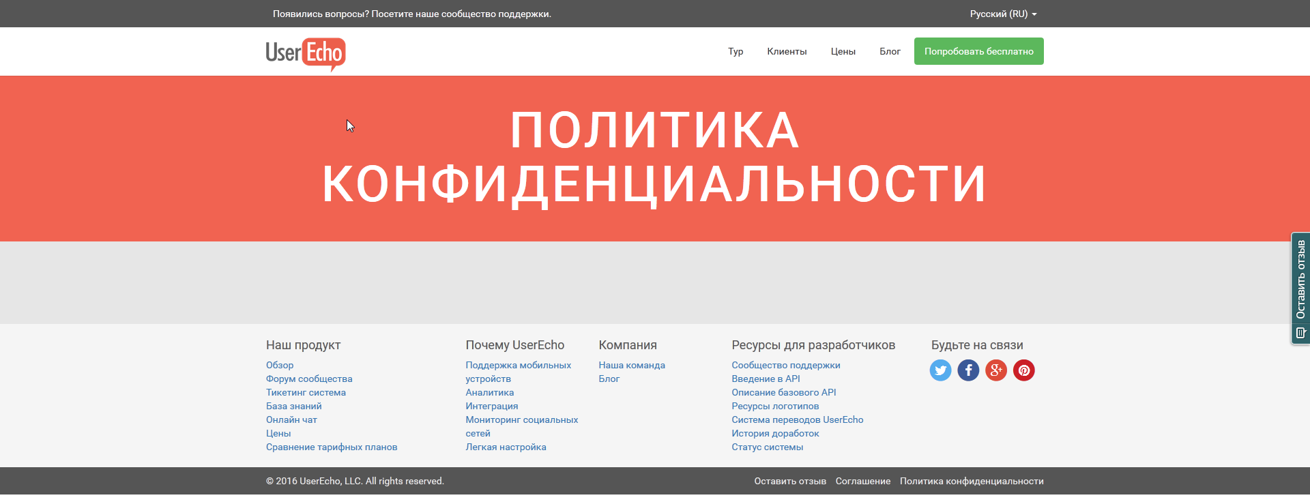Open 'Тикетинг система' footer link

[306, 392]
